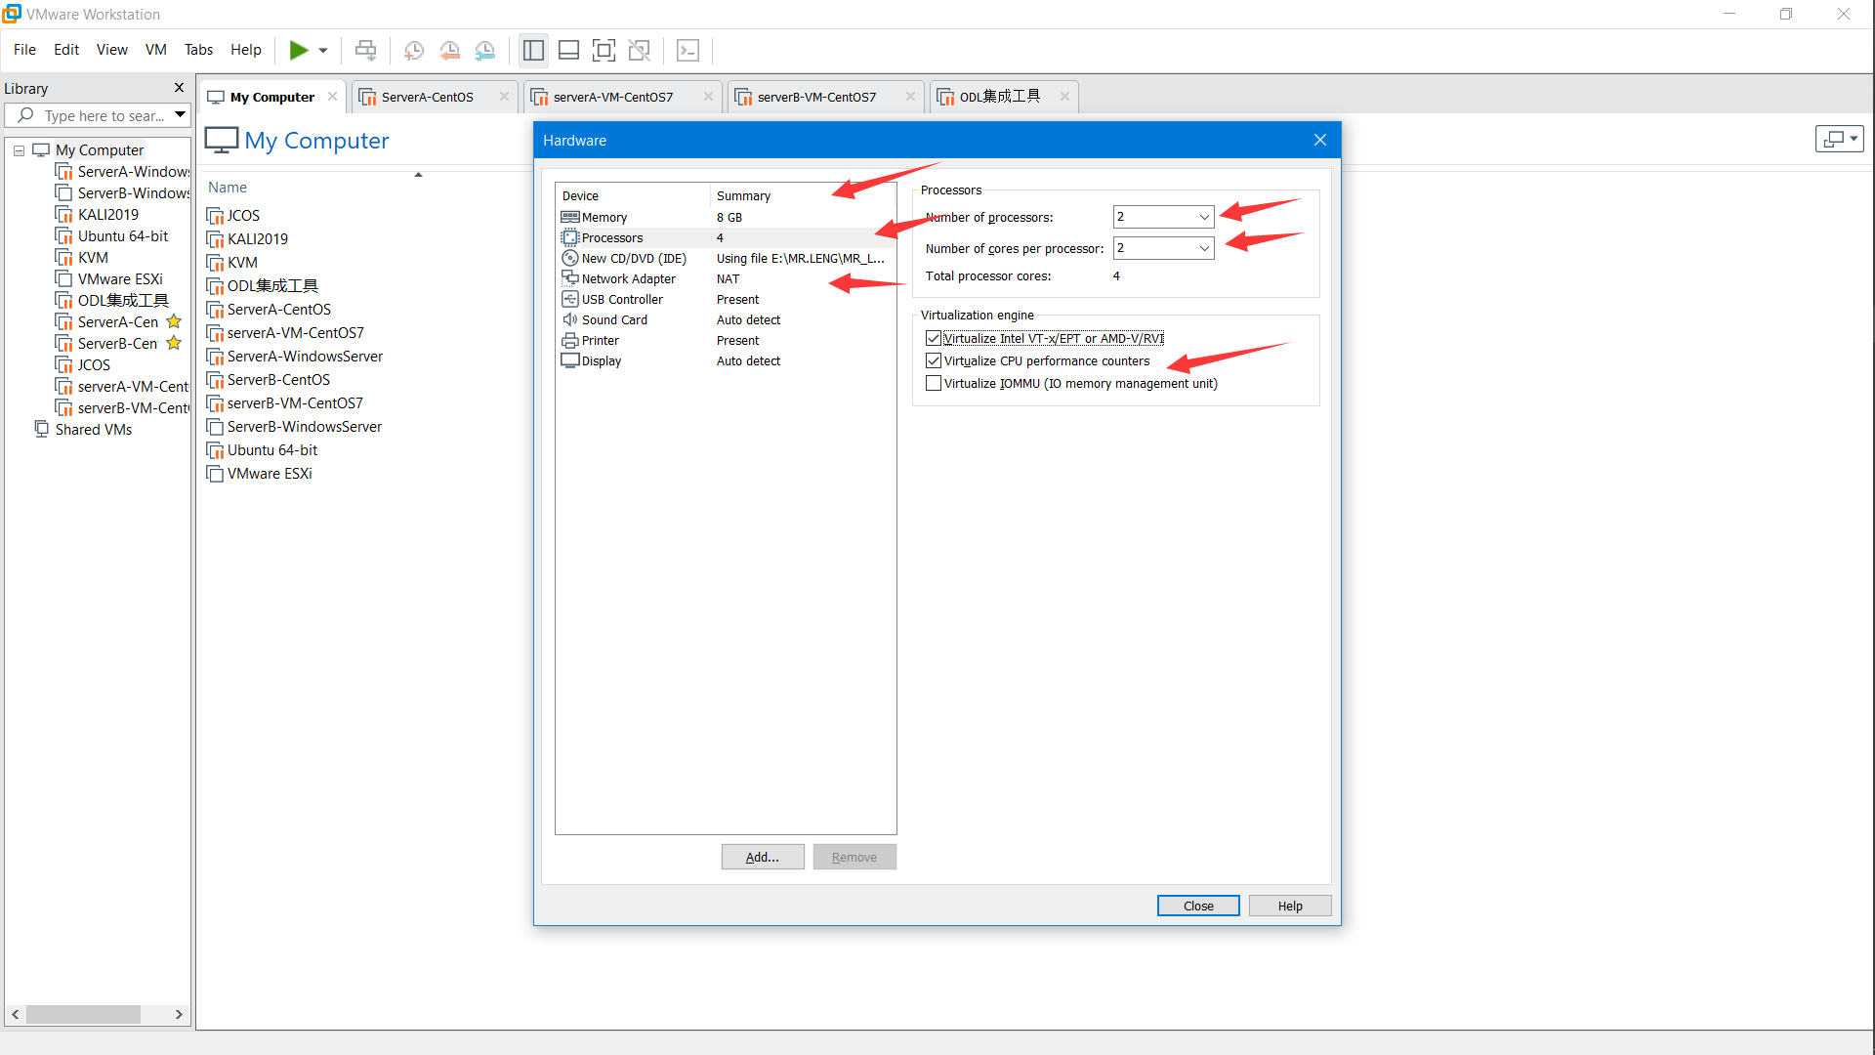Open the console view terminal icon
This screenshot has width=1875, height=1055.
click(687, 50)
